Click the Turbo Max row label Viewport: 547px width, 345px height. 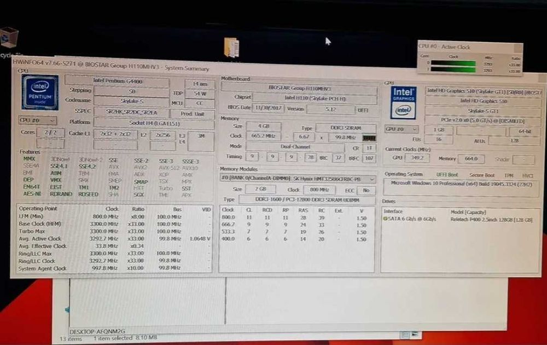31,231
